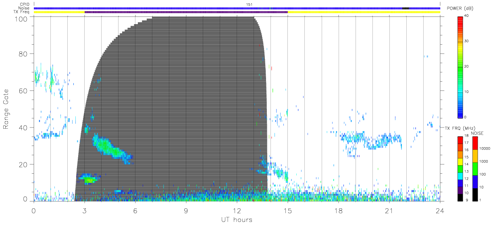Click the Range Gate axis title
This screenshot has height=228, width=495.
6,109
